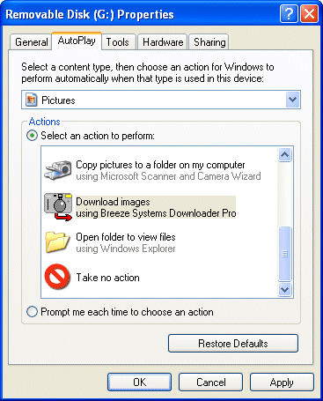Click the Cancel button
Screen dimensions: 323x401
pos(210,382)
